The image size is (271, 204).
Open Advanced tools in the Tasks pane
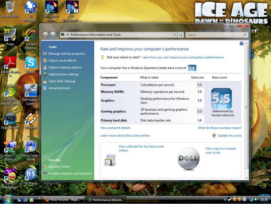click(x=60, y=88)
